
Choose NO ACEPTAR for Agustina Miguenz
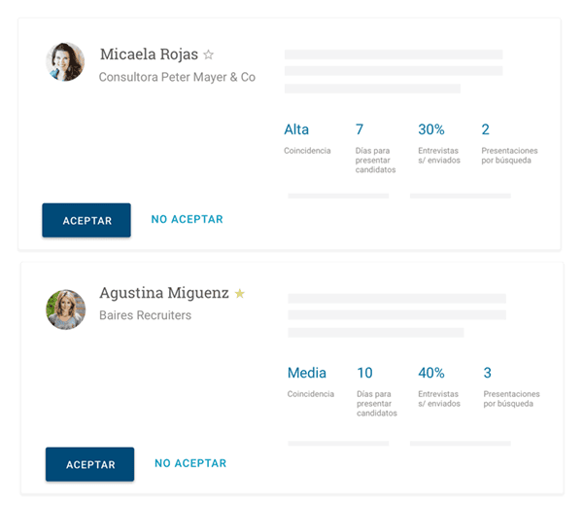tap(190, 464)
